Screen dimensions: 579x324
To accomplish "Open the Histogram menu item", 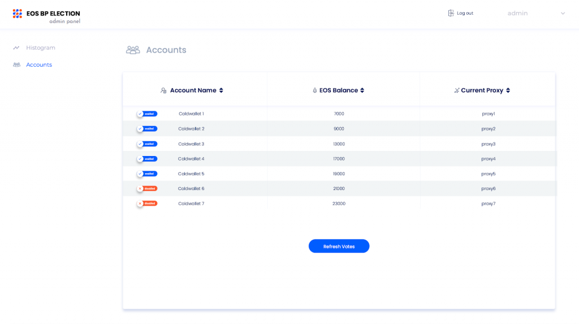I will point(41,47).
